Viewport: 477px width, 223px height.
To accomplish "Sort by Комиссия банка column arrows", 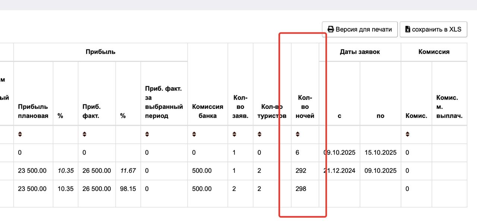I will click(194, 134).
